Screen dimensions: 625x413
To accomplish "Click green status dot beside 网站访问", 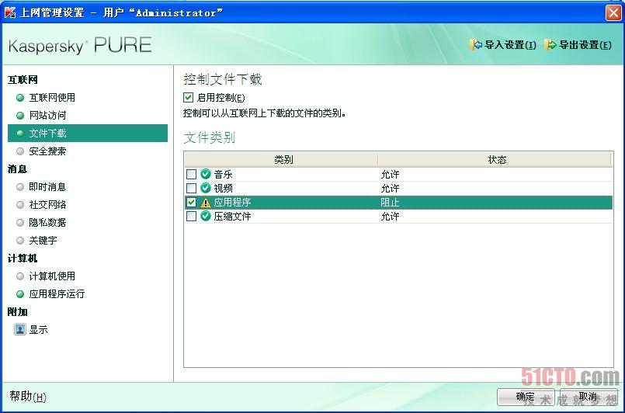I will pyautogui.click(x=20, y=116).
